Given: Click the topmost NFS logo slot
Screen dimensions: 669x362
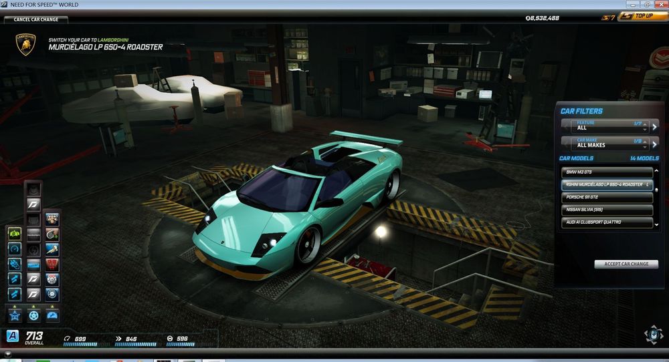Looking at the screenshot, I should point(33,204).
